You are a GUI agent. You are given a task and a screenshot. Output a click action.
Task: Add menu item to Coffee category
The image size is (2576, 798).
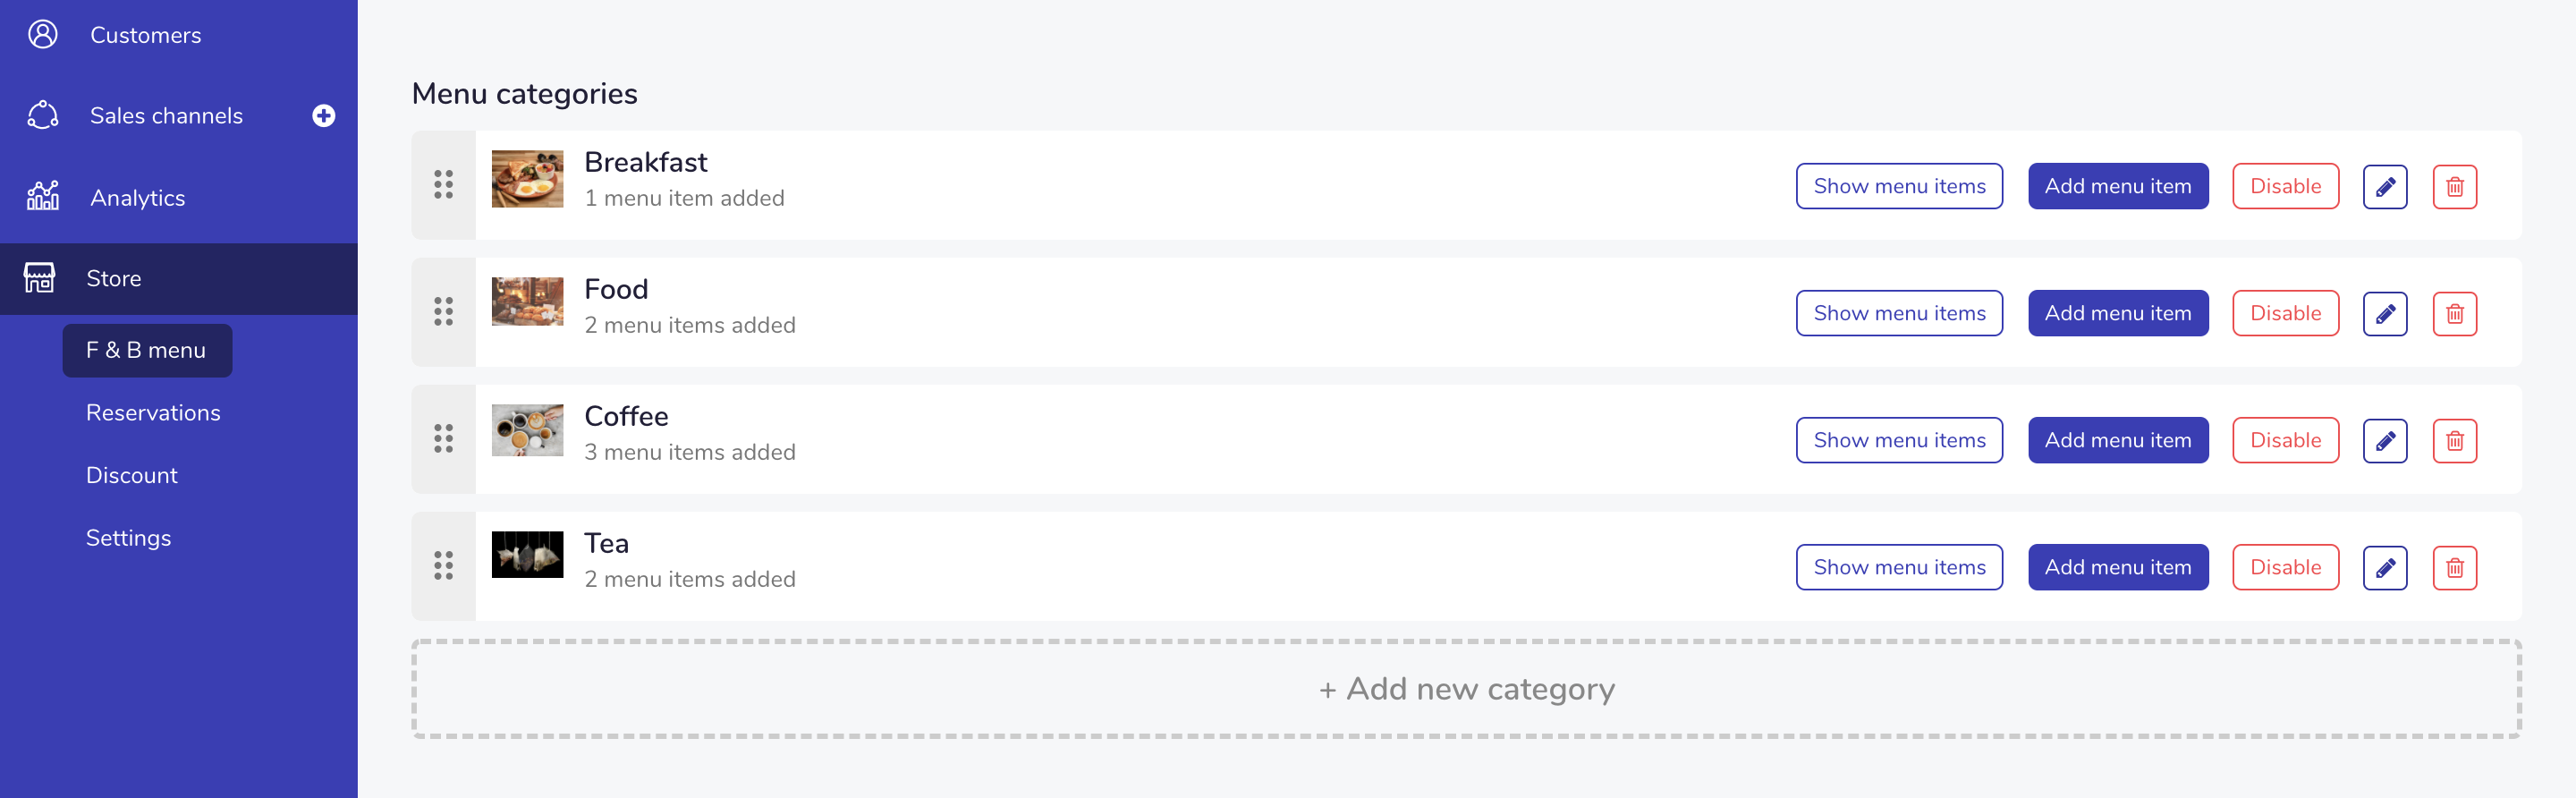click(x=2117, y=440)
